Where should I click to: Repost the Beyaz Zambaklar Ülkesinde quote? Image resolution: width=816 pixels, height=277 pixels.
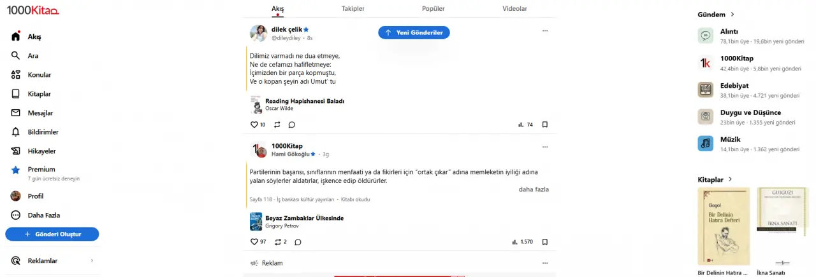click(x=278, y=242)
